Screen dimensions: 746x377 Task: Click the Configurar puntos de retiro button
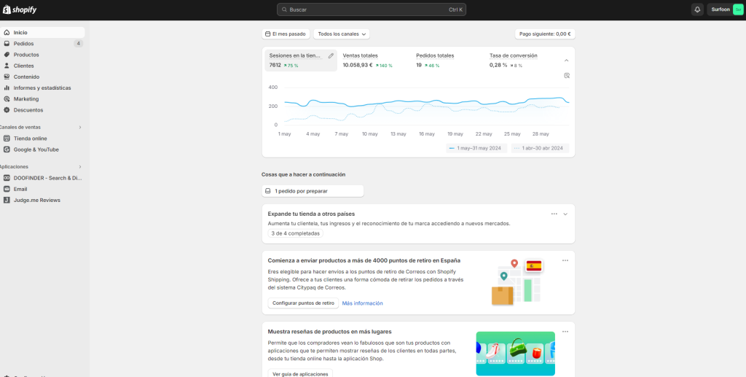tap(302, 303)
